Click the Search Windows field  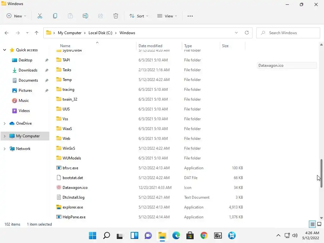coord(288,33)
